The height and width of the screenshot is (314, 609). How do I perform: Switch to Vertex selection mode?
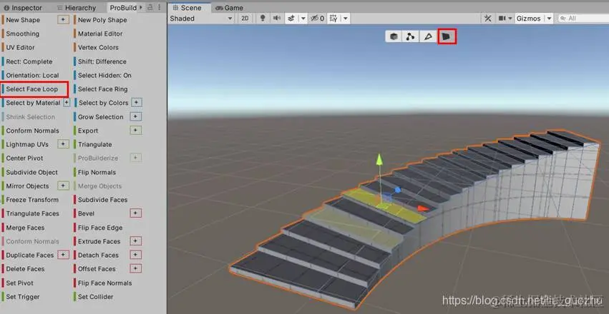point(411,37)
